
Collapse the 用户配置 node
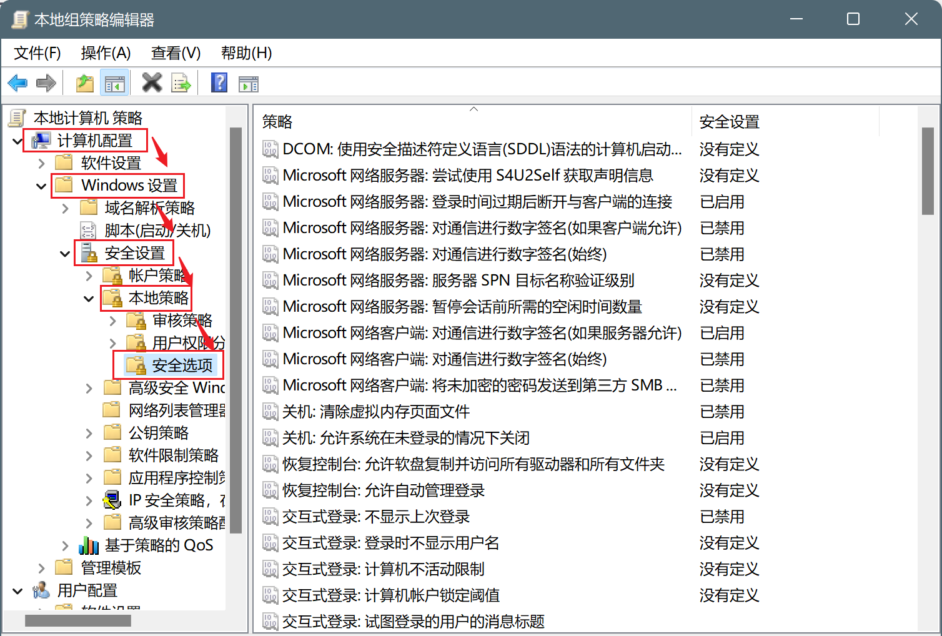click(x=17, y=591)
